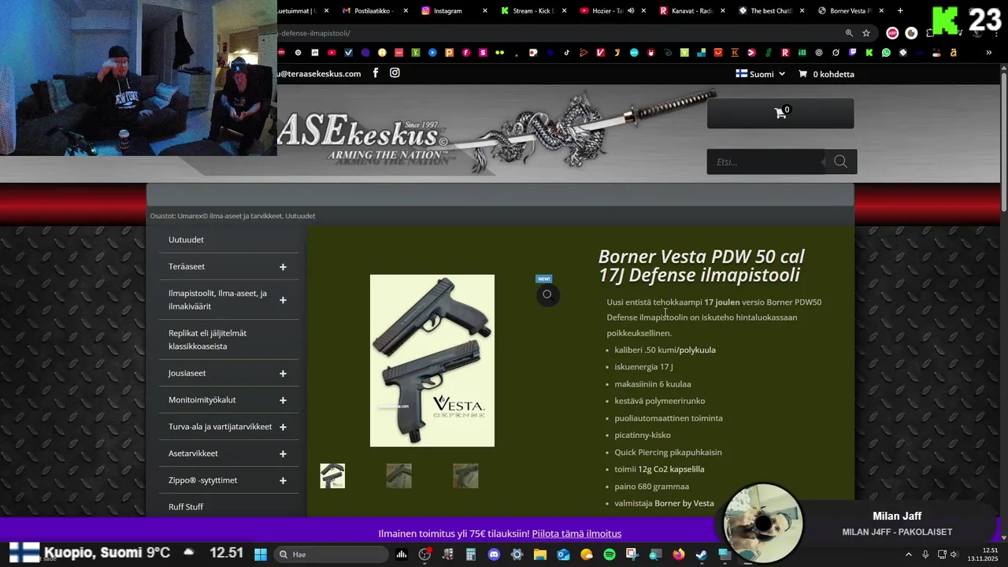Switch to the Postilaatikko Gmail tab

(375, 11)
